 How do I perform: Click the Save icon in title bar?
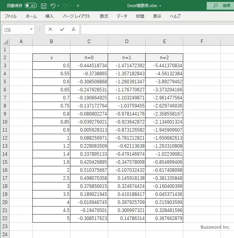coord(44,6)
